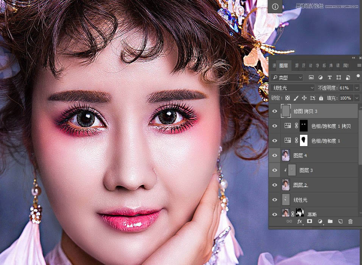Toggle visibility of 图层 3
This screenshot has width=362, height=265.
click(x=275, y=170)
